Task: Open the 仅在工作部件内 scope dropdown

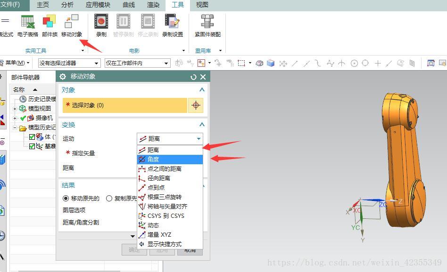Action: 137,63
